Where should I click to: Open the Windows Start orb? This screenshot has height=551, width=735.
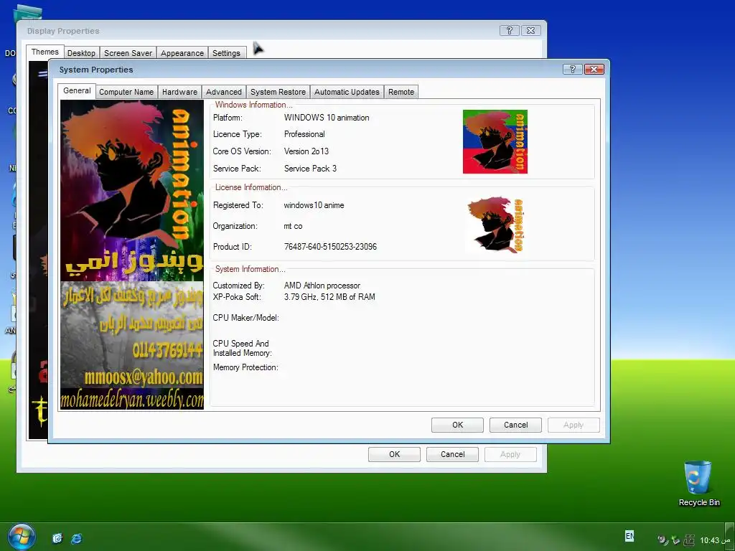point(21,537)
